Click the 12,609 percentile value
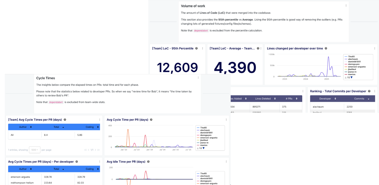Viewport: 379px width, 185px height. (x=178, y=68)
